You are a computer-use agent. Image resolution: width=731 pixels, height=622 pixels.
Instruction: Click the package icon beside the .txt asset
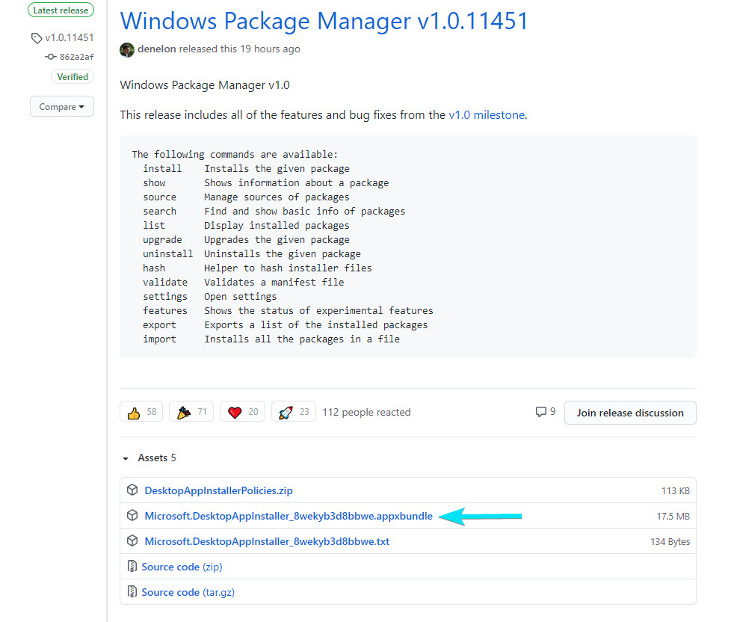132,541
